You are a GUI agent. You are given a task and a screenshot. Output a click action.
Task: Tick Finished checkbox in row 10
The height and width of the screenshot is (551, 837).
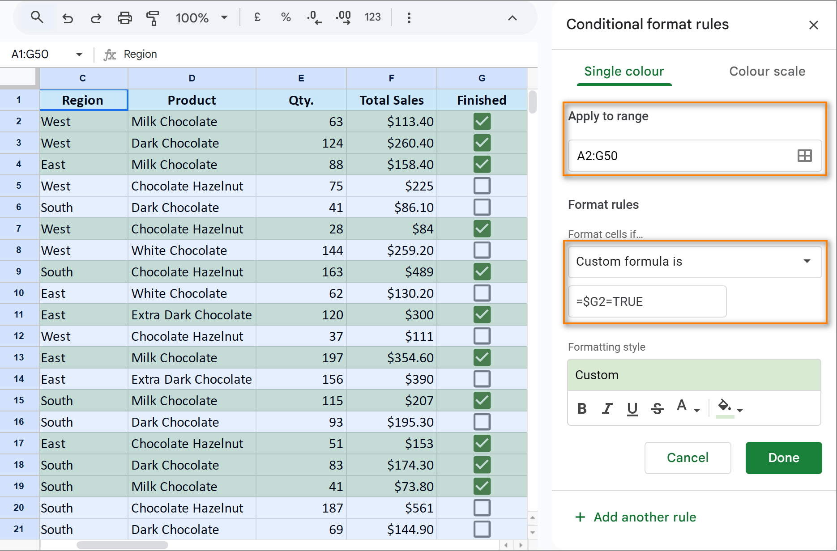pos(482,293)
